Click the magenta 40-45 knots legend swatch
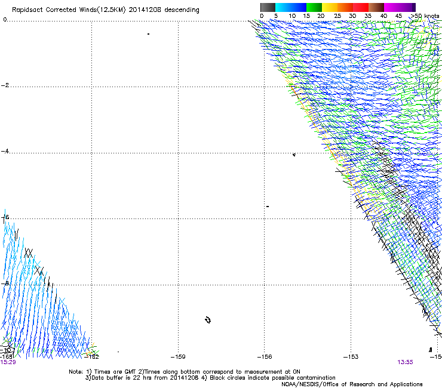The image size is (442, 388). tap(392, 7)
